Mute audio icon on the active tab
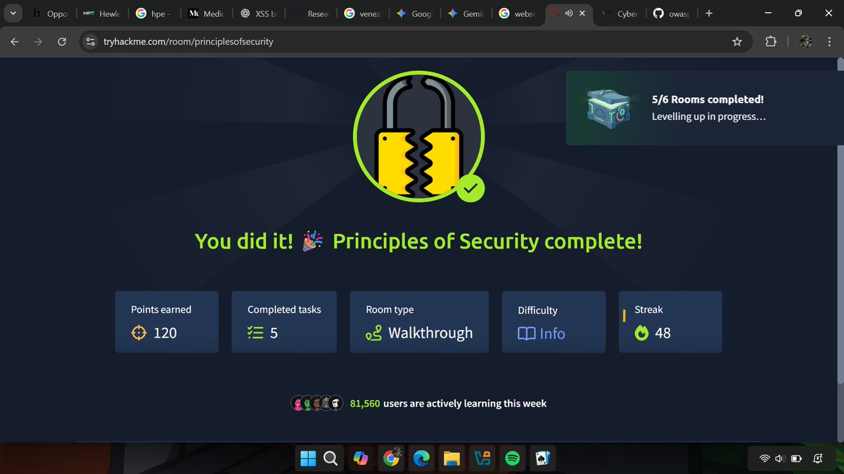This screenshot has width=844, height=474. pyautogui.click(x=568, y=13)
